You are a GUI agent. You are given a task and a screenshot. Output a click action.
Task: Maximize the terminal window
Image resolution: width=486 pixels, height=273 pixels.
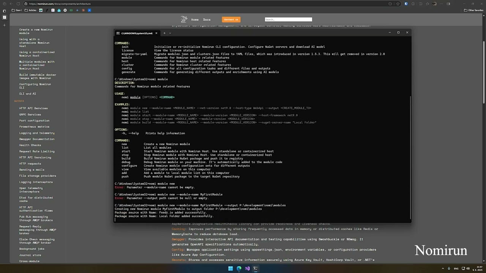[x=398, y=33]
